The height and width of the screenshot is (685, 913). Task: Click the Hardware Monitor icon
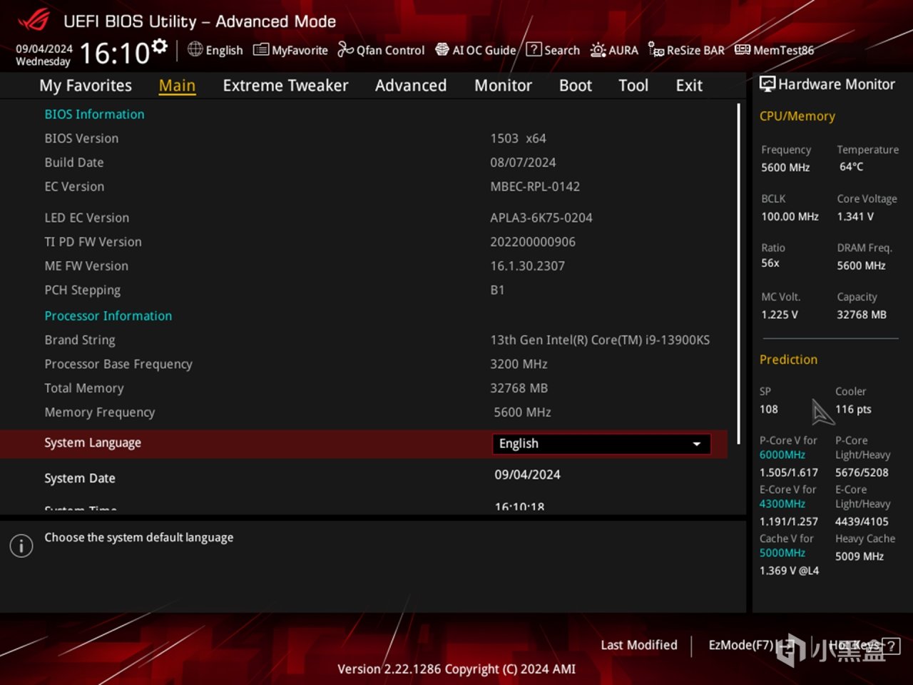pos(767,84)
